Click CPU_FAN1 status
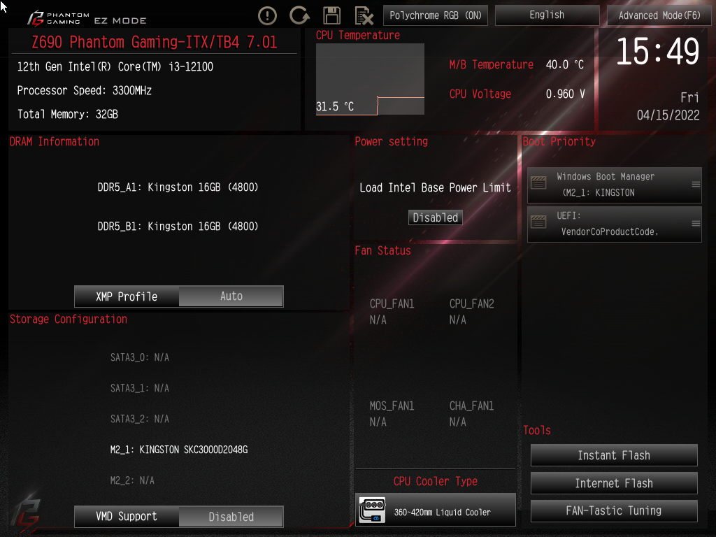 (x=392, y=312)
